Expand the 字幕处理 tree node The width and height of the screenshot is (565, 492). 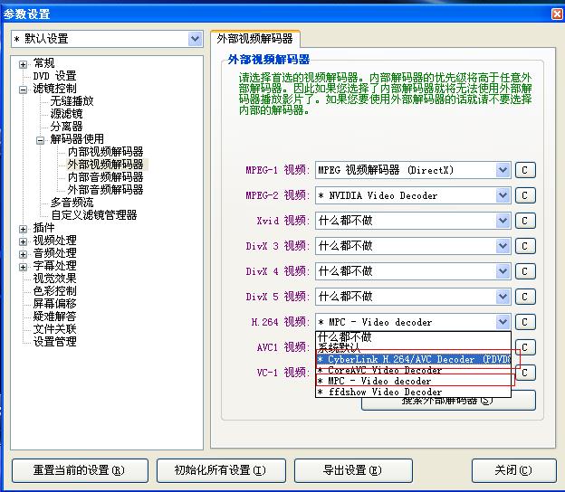[24, 266]
